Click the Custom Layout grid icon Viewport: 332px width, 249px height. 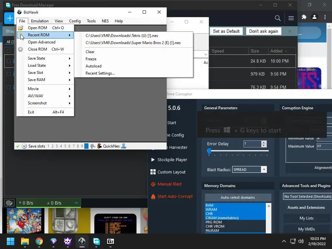click(x=153, y=172)
